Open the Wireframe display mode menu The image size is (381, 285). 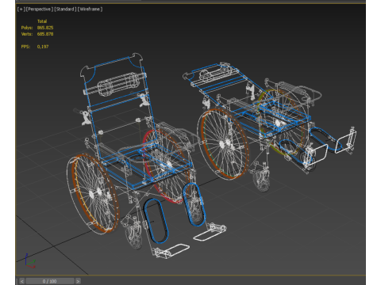pos(90,9)
